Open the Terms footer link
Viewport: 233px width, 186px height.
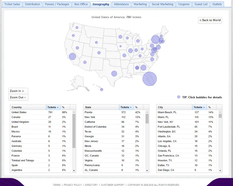click(57, 185)
